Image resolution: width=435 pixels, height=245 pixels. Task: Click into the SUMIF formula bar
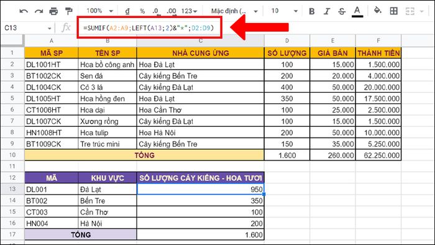[149, 28]
